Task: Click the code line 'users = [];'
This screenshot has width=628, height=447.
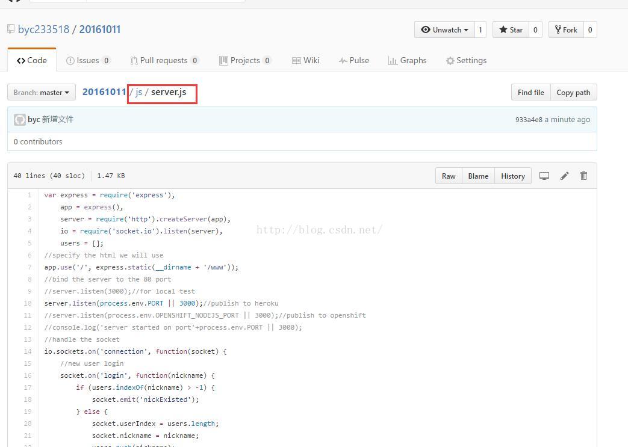Action: pyautogui.click(x=82, y=243)
